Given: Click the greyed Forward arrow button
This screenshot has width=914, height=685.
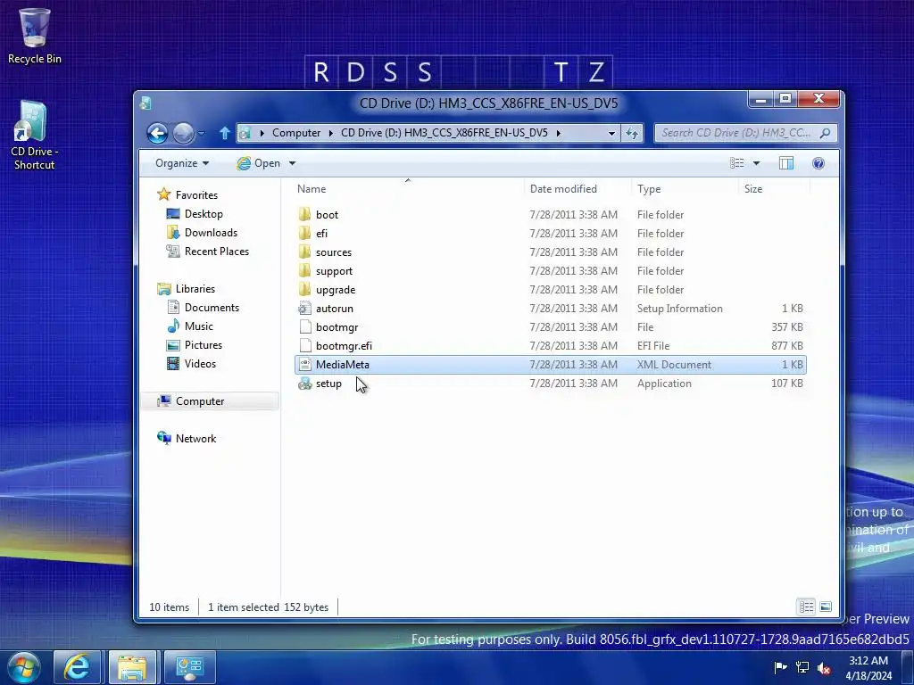Looking at the screenshot, I should click(x=183, y=134).
